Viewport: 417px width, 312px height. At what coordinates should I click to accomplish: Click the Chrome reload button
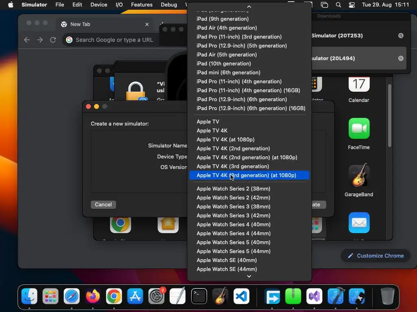tap(53, 40)
